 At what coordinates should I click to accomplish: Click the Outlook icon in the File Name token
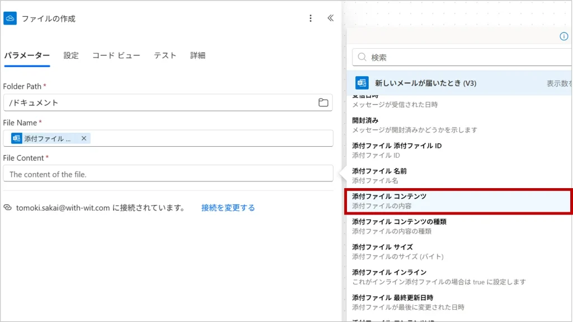(x=17, y=138)
